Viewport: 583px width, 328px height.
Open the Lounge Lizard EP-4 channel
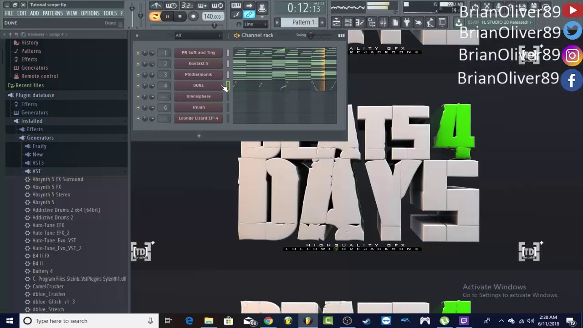pyautogui.click(x=198, y=118)
